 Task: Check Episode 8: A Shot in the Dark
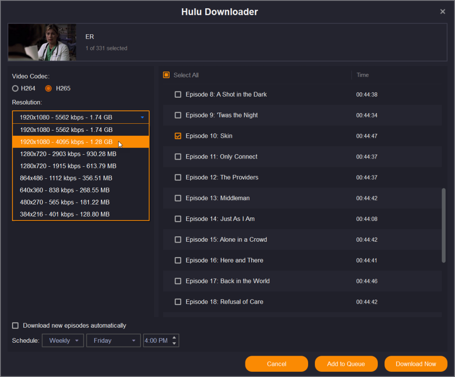178,95
